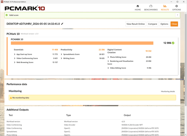
Task: Click the Essentials score 11 458
Action: click(55, 50)
